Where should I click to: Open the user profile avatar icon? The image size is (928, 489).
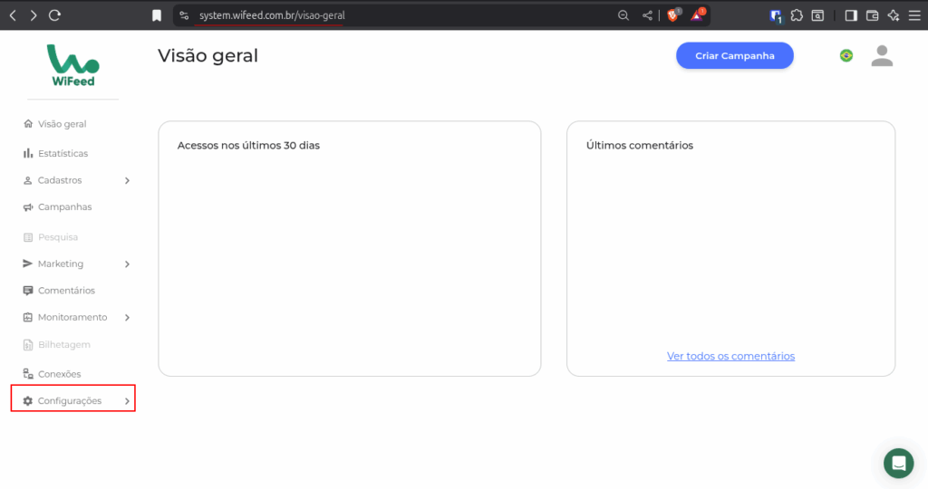882,56
